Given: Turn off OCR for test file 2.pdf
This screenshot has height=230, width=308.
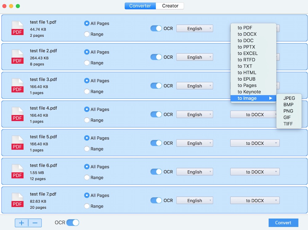Looking at the screenshot, I should pos(156,57).
